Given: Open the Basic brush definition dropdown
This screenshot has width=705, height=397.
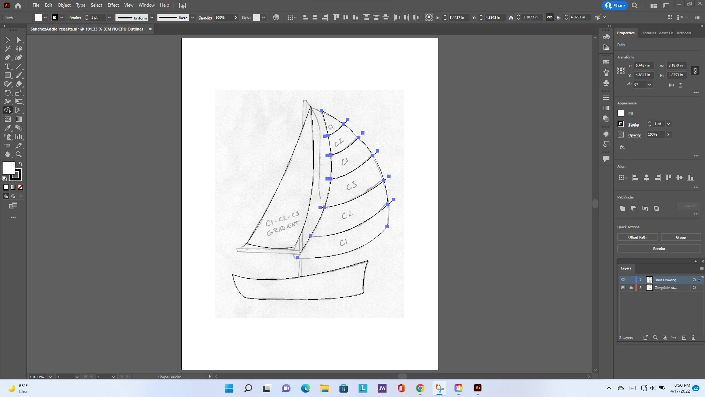Looking at the screenshot, I should pos(192,18).
